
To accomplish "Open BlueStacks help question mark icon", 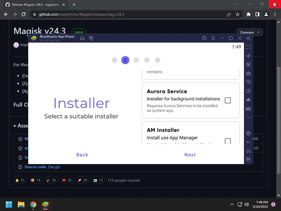I will (x=204, y=38).
